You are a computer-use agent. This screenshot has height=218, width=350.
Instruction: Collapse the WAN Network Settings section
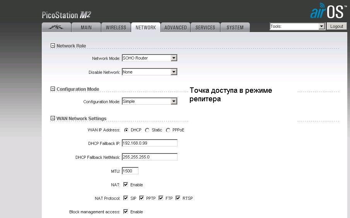tap(53, 118)
